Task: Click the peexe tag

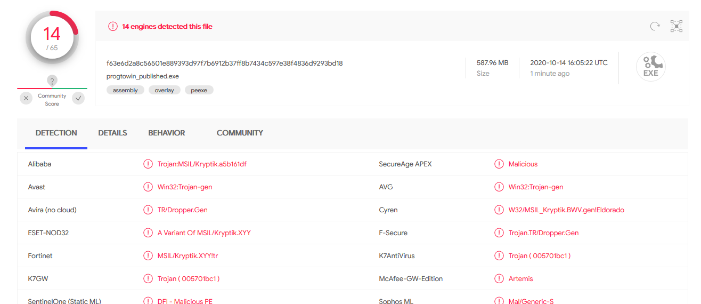Action: [199, 90]
